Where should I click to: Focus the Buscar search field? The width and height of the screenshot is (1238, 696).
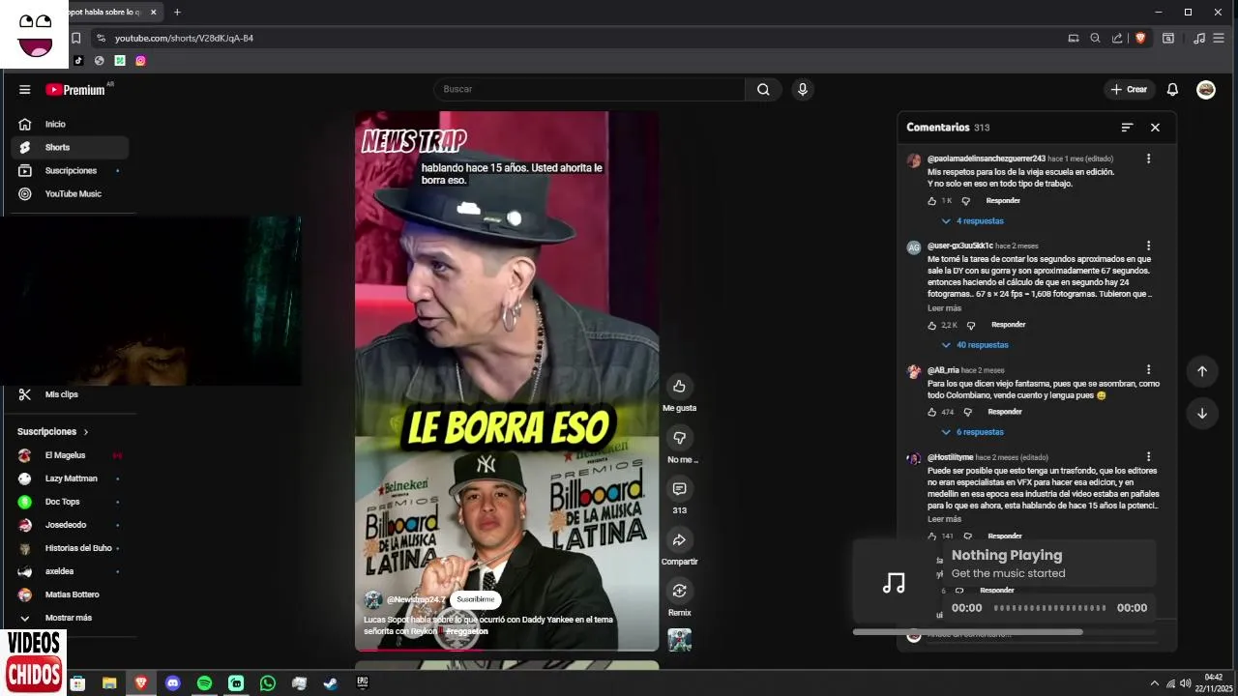click(x=589, y=89)
